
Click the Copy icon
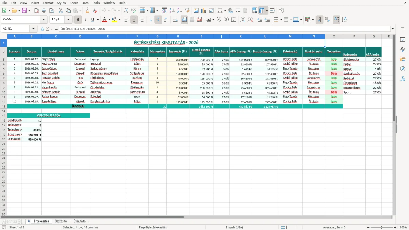[68, 11]
